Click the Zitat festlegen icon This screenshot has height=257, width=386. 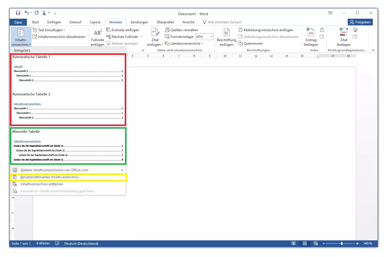pyautogui.click(x=344, y=32)
